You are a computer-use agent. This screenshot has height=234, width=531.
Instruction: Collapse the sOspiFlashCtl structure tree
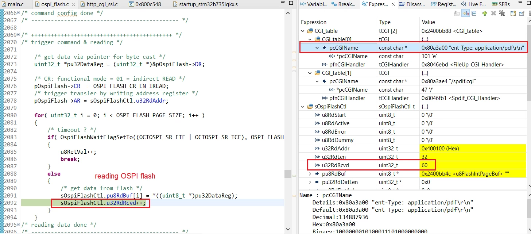click(x=303, y=107)
